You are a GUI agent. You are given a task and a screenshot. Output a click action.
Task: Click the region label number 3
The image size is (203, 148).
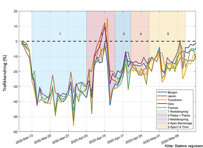(124, 34)
